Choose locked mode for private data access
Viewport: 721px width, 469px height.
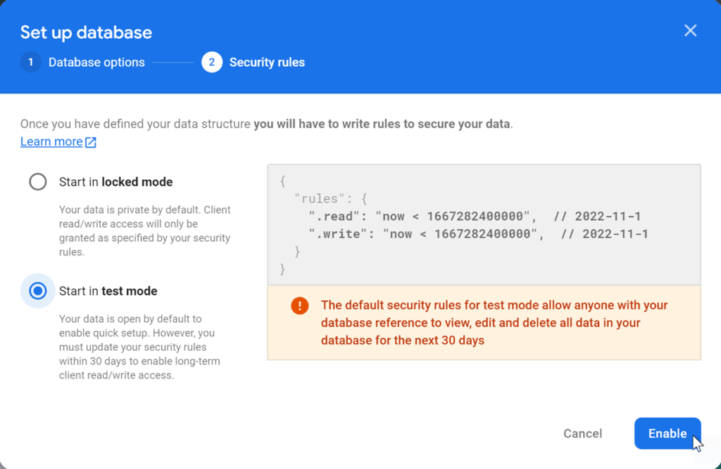pyautogui.click(x=37, y=181)
